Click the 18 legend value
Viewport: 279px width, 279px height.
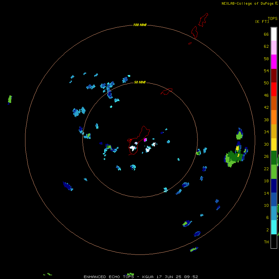click(266, 181)
